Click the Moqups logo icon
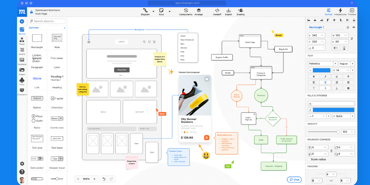This screenshot has width=370, height=185. point(22,12)
